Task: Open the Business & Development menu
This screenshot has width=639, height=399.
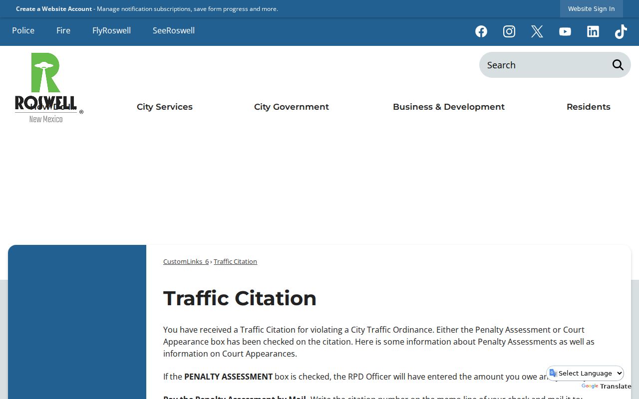Action: 449,107
